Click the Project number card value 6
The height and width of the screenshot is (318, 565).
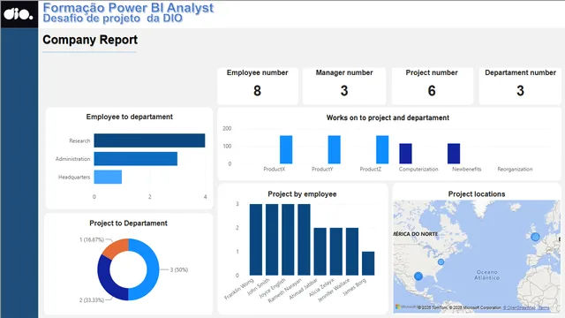coord(432,91)
